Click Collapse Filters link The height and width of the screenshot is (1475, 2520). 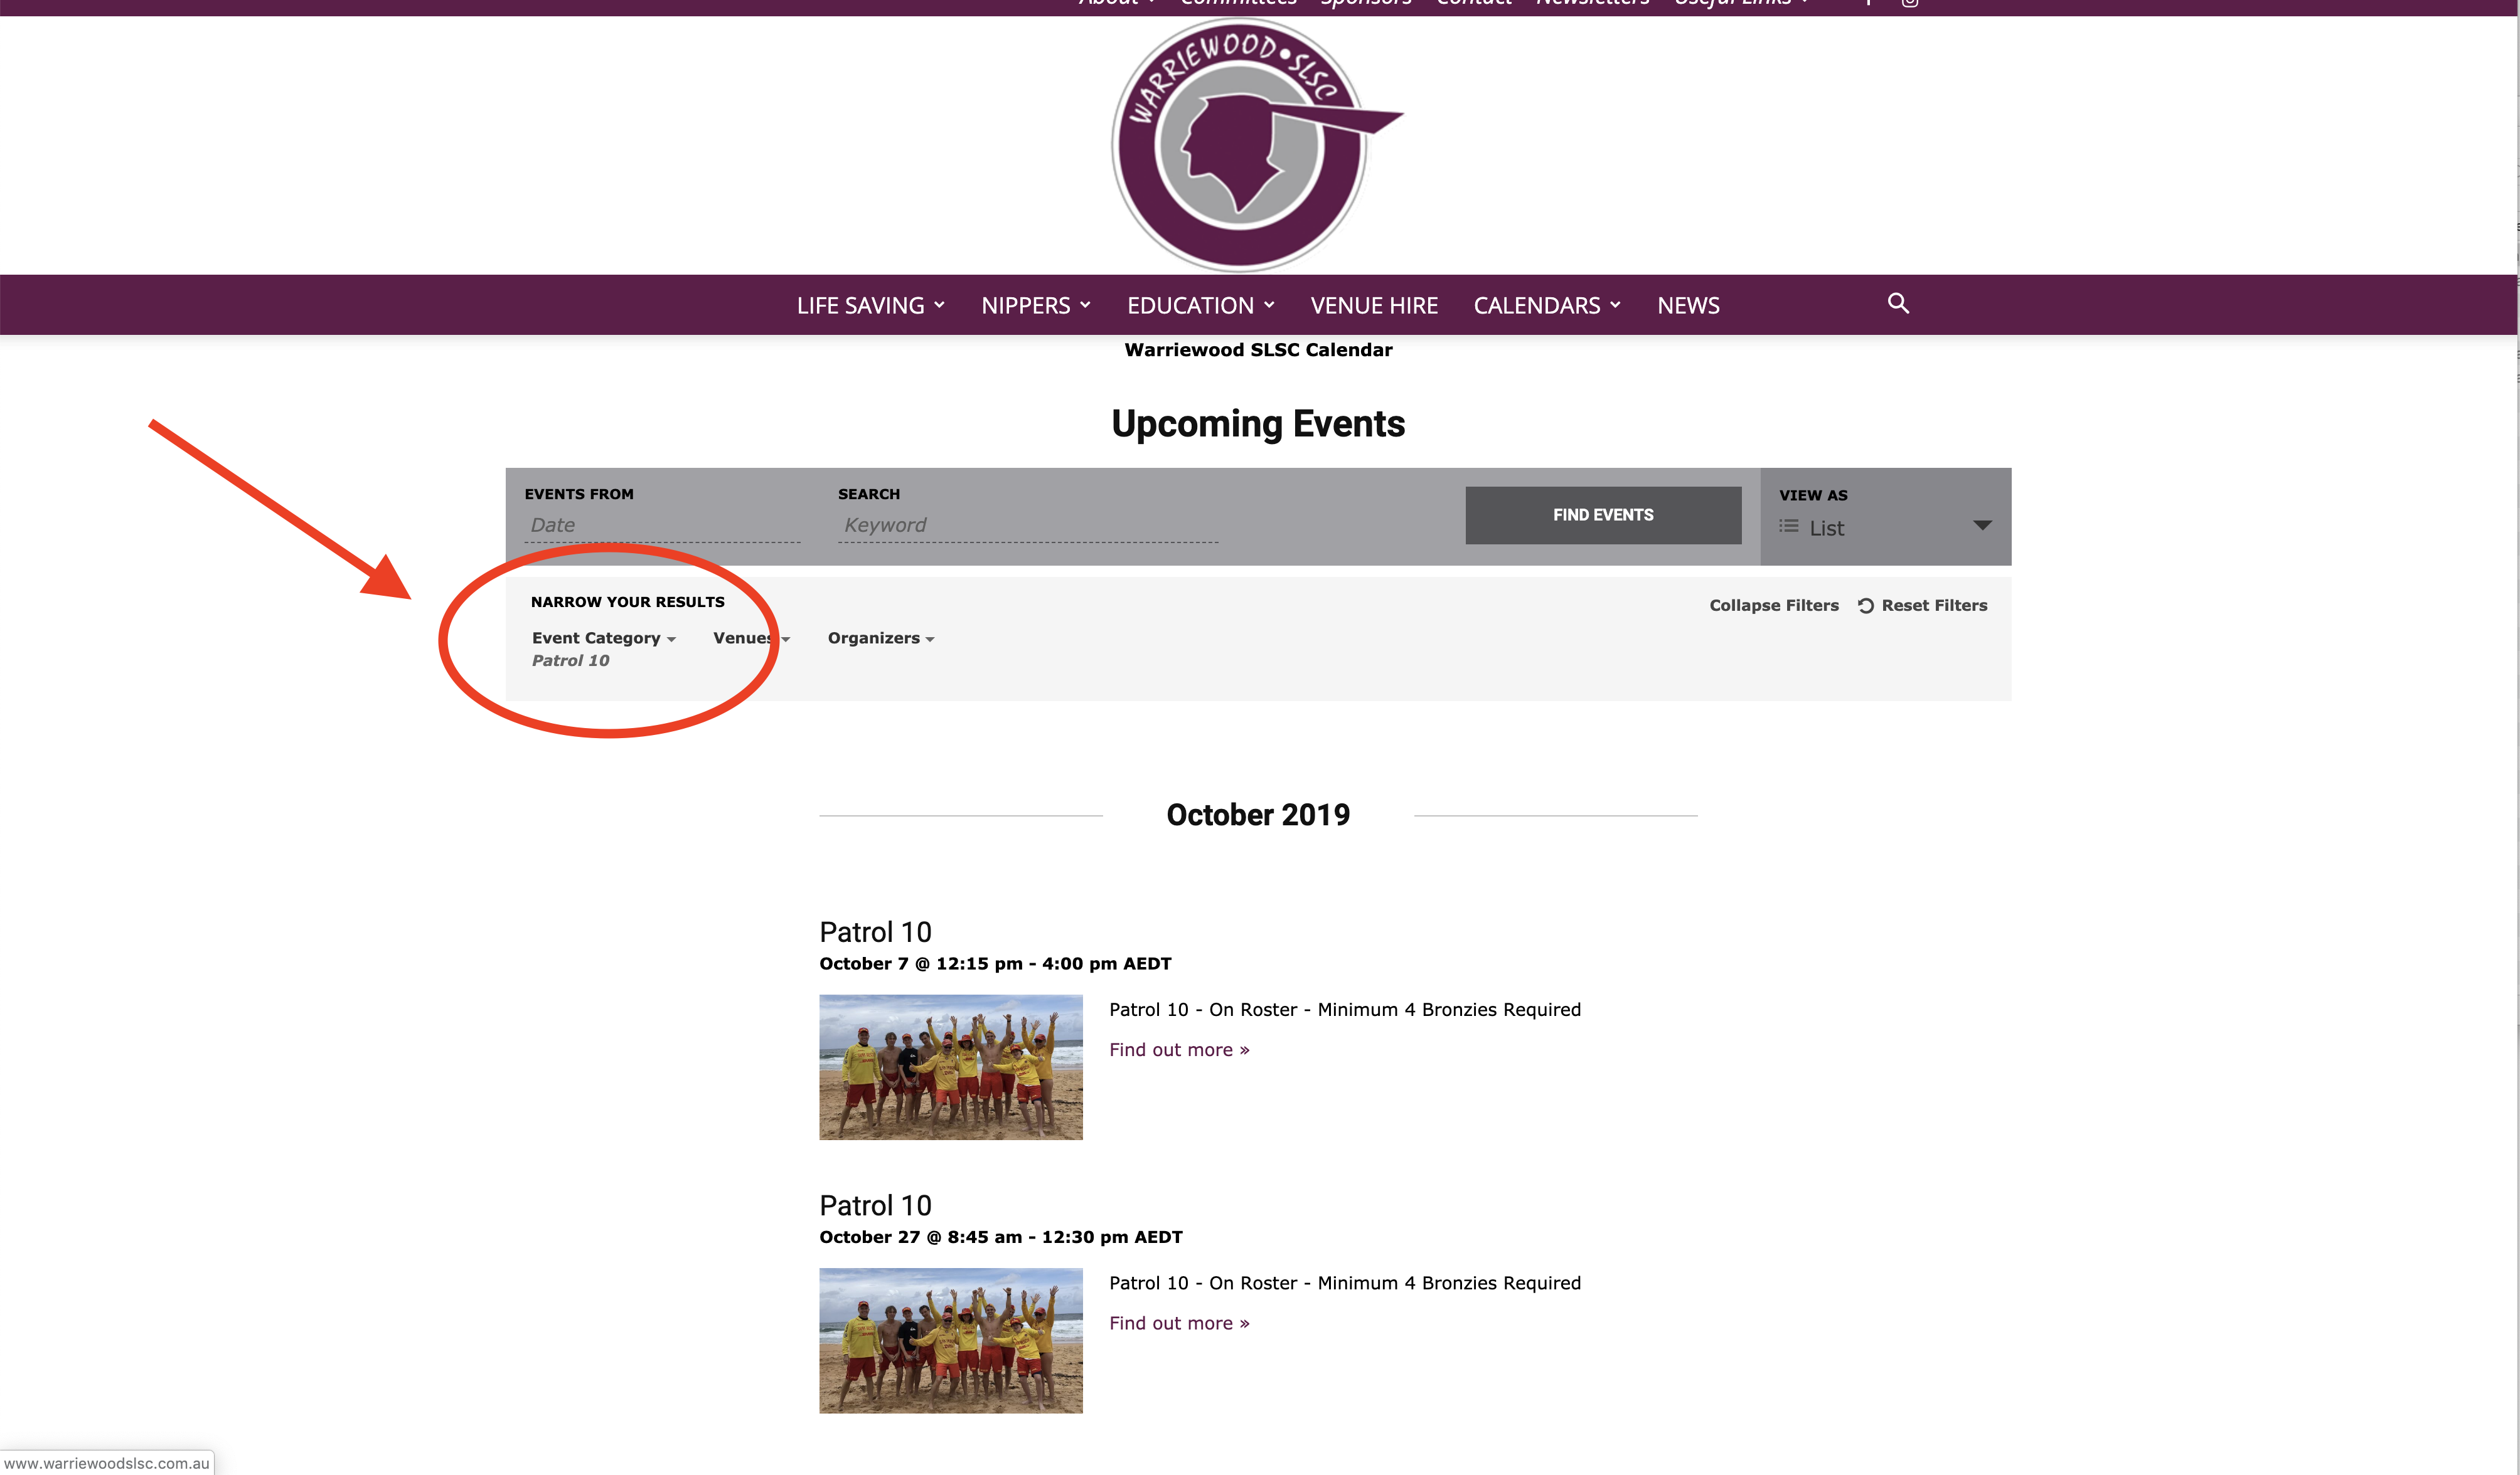[x=1773, y=606]
